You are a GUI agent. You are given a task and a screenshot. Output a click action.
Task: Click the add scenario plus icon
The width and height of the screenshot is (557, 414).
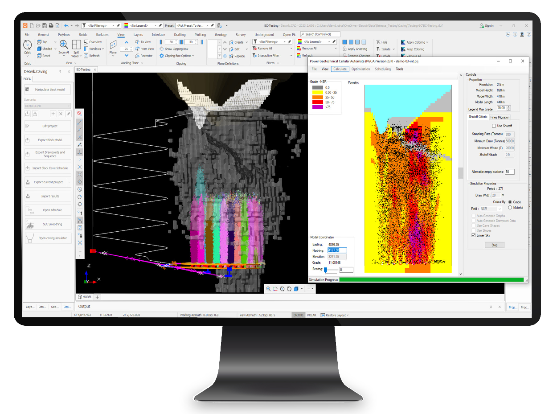(x=53, y=114)
